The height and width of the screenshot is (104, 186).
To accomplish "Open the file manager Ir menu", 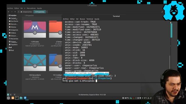I will [x=25, y=8].
